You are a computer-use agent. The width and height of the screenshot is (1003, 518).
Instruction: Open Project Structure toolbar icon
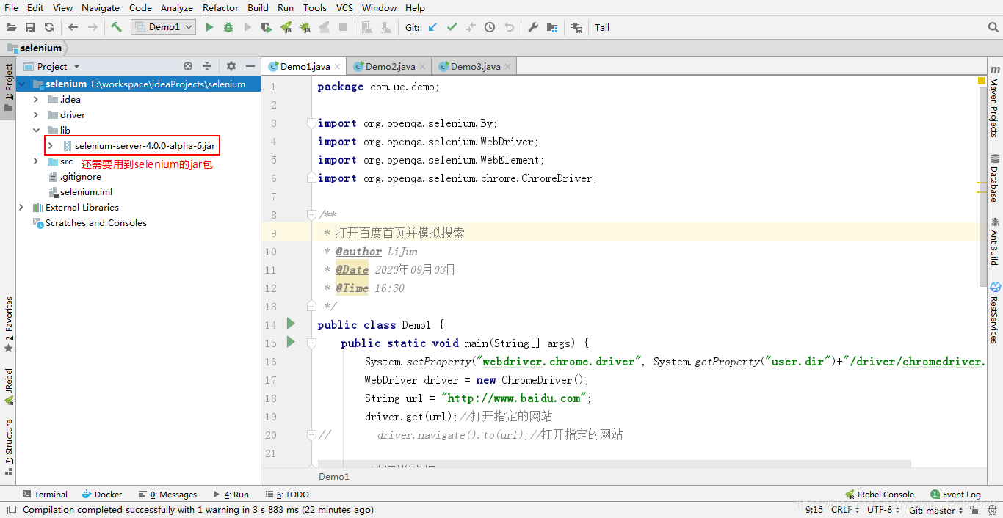click(552, 27)
